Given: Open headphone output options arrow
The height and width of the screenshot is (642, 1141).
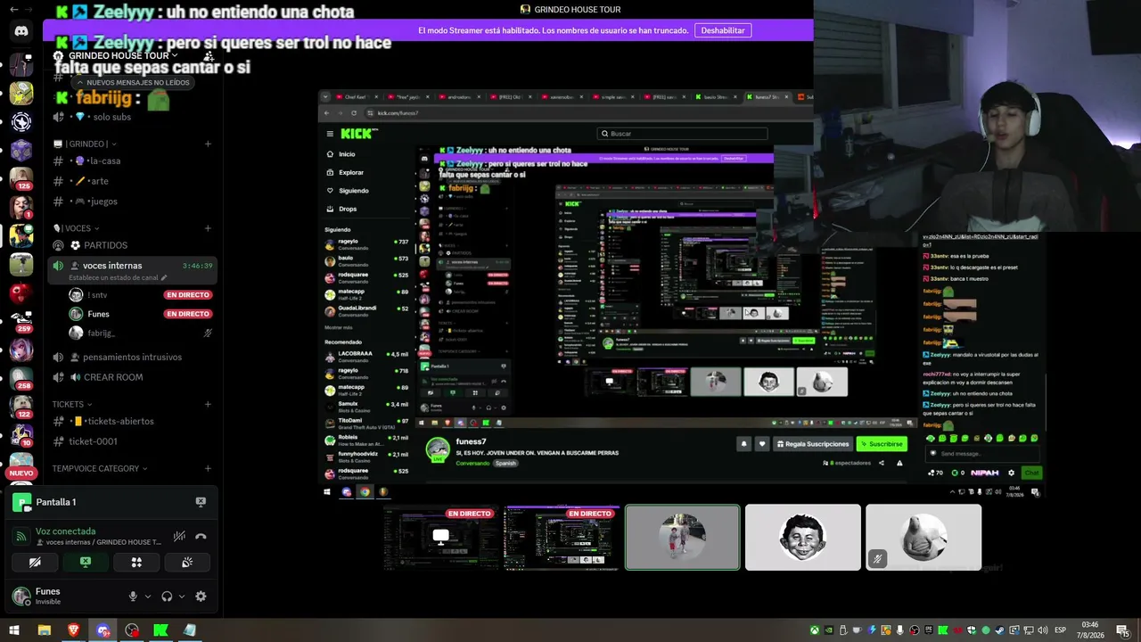Looking at the screenshot, I should click(181, 597).
